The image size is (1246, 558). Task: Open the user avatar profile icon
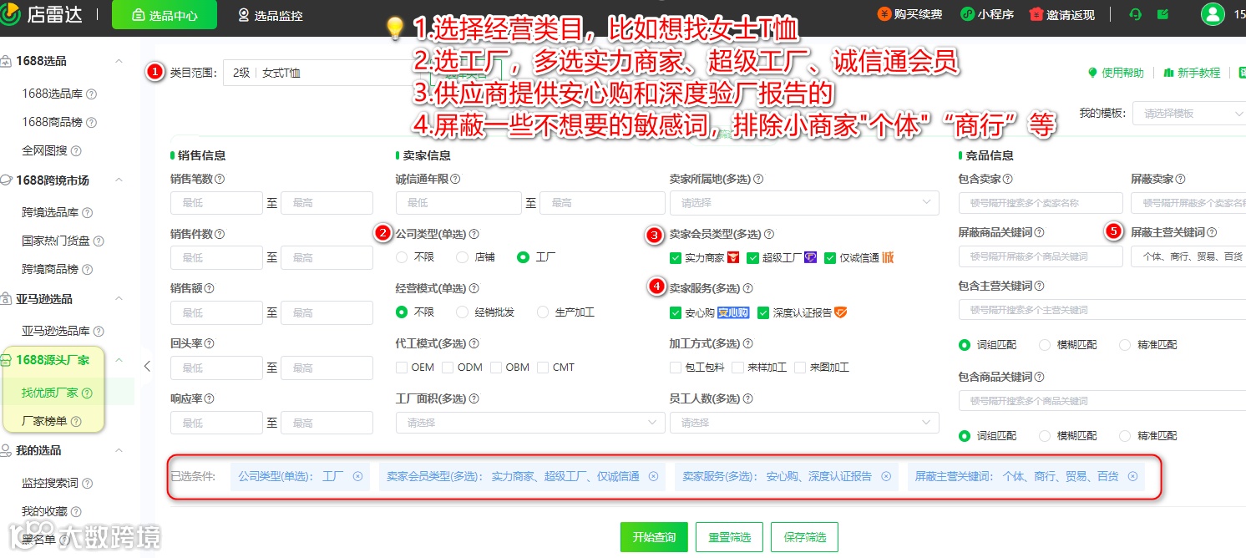tap(1212, 14)
